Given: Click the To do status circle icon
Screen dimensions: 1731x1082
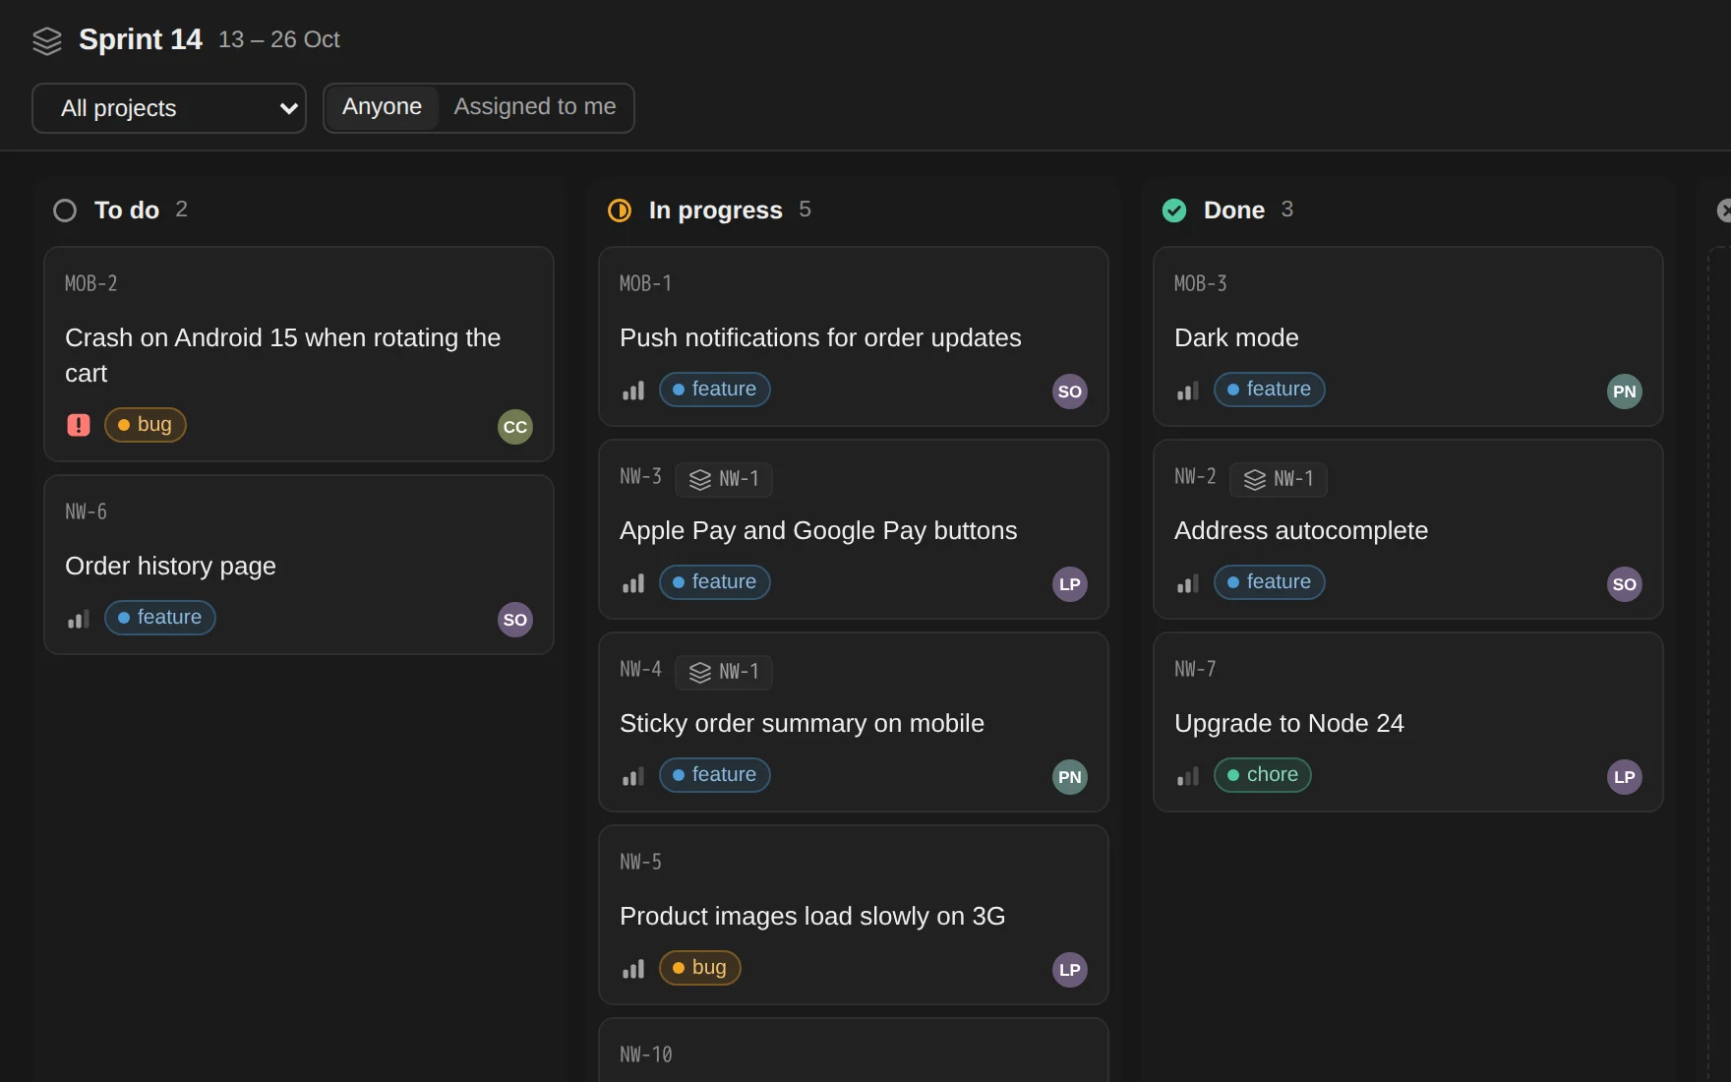Looking at the screenshot, I should pyautogui.click(x=65, y=210).
